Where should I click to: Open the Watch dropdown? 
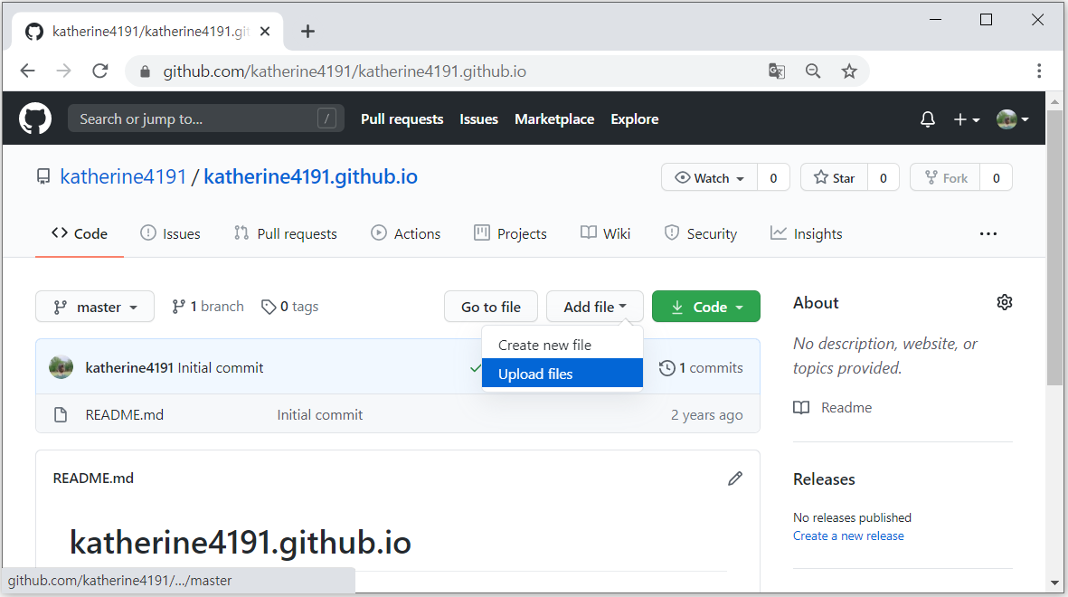709,178
